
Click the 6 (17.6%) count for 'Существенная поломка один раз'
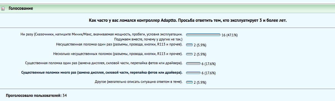click(x=209, y=64)
